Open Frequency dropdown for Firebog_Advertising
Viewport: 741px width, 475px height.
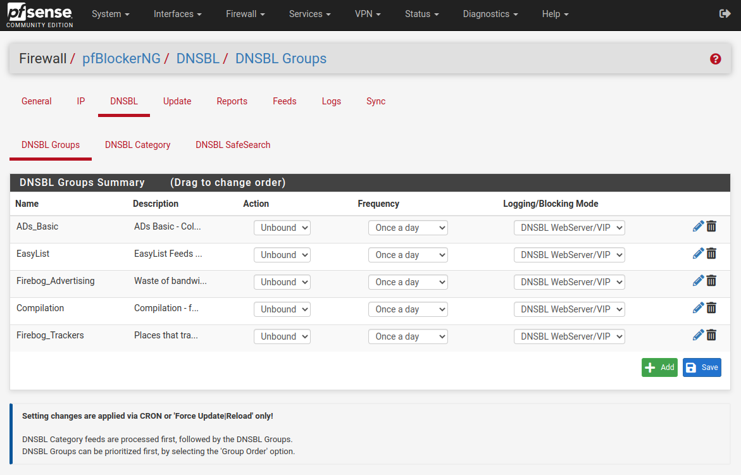coord(408,282)
